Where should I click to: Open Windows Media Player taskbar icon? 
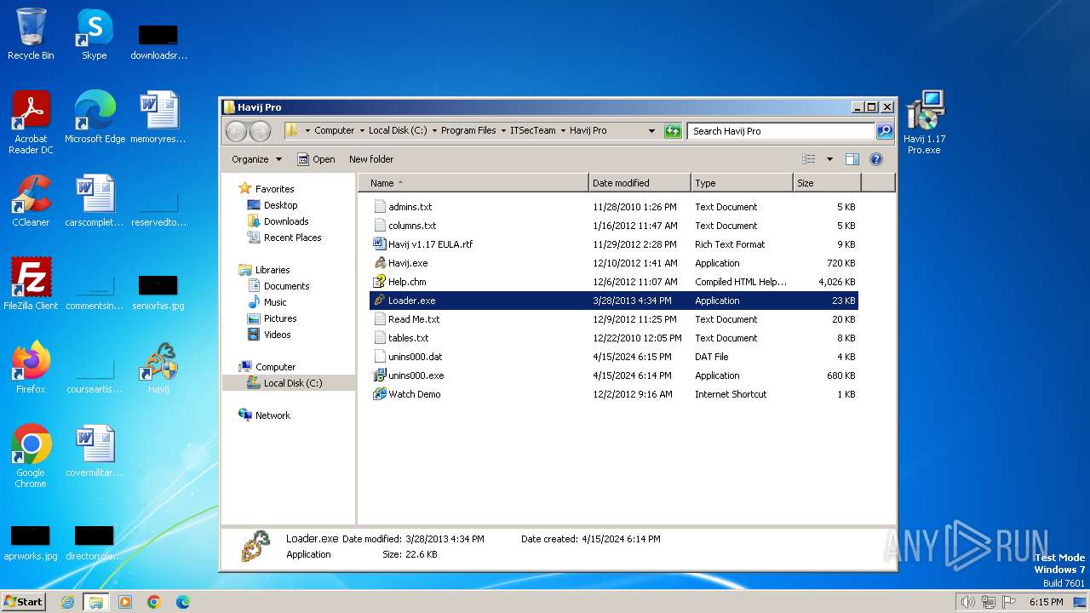click(x=124, y=602)
